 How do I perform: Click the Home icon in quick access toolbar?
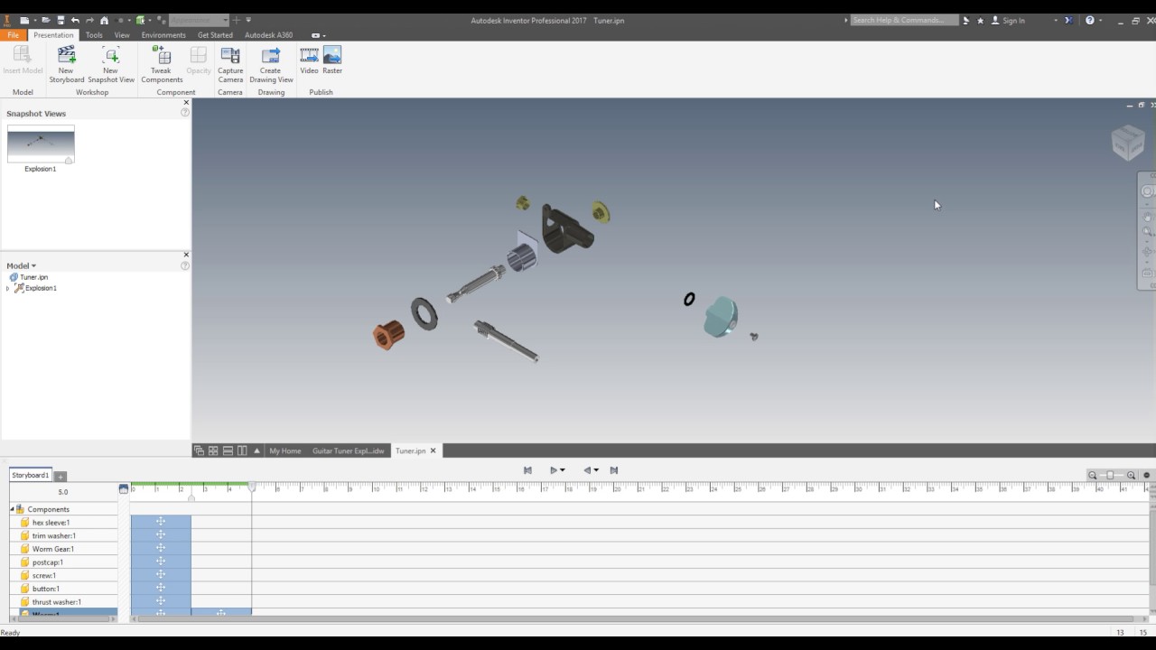[104, 20]
